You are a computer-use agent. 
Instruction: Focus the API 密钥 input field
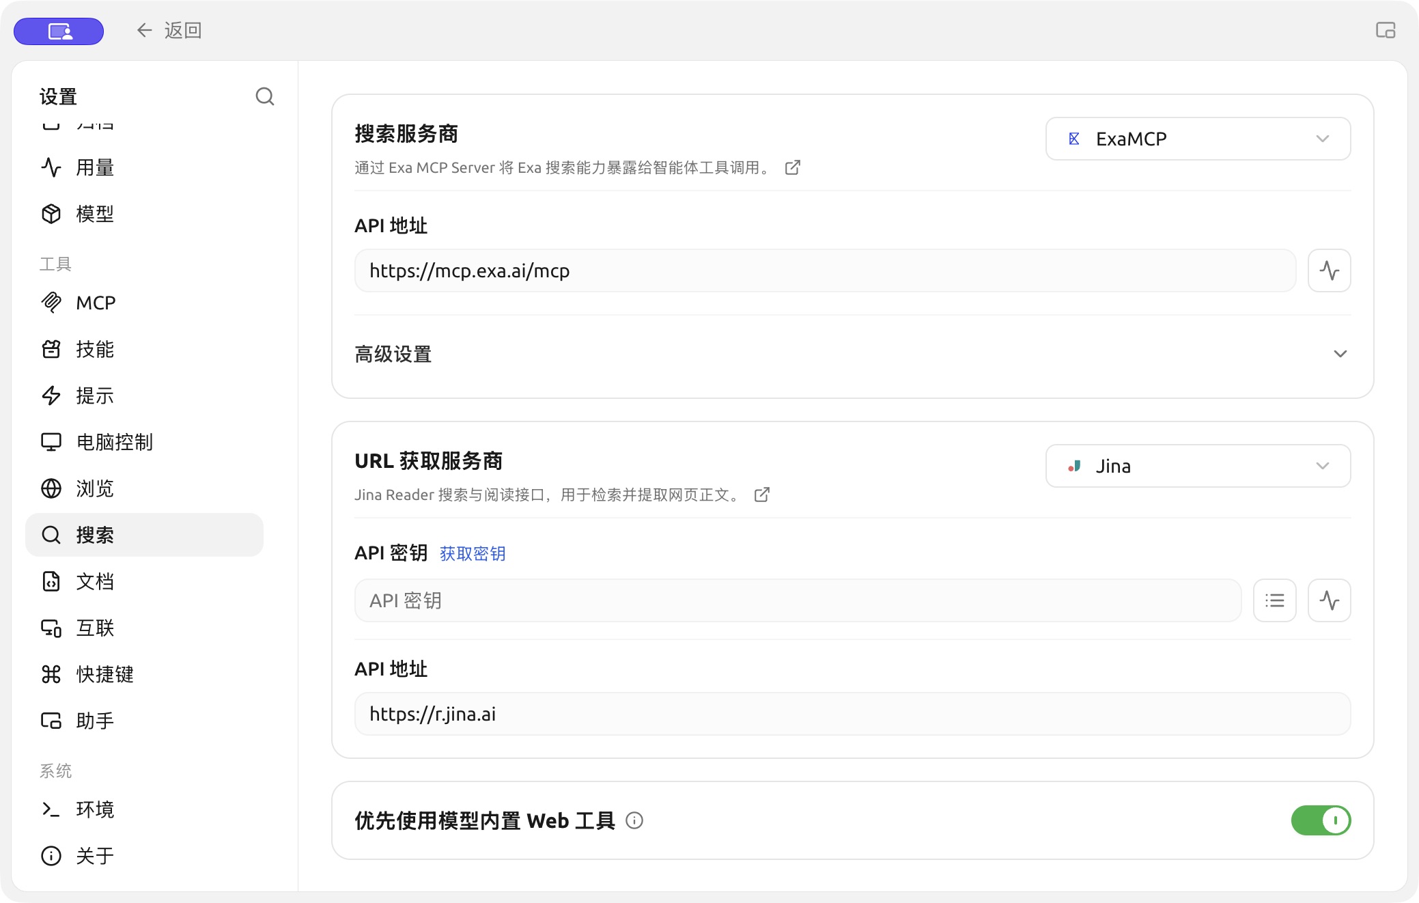tap(798, 600)
